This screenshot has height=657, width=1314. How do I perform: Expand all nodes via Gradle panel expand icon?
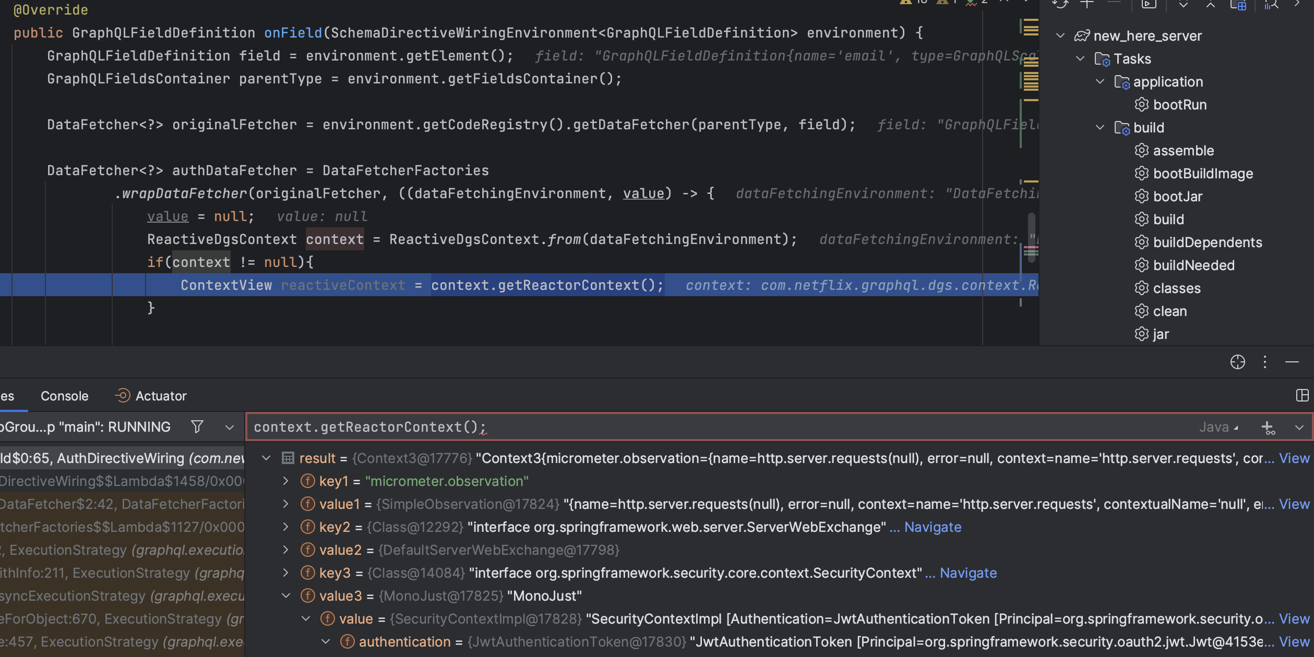pos(1182,5)
